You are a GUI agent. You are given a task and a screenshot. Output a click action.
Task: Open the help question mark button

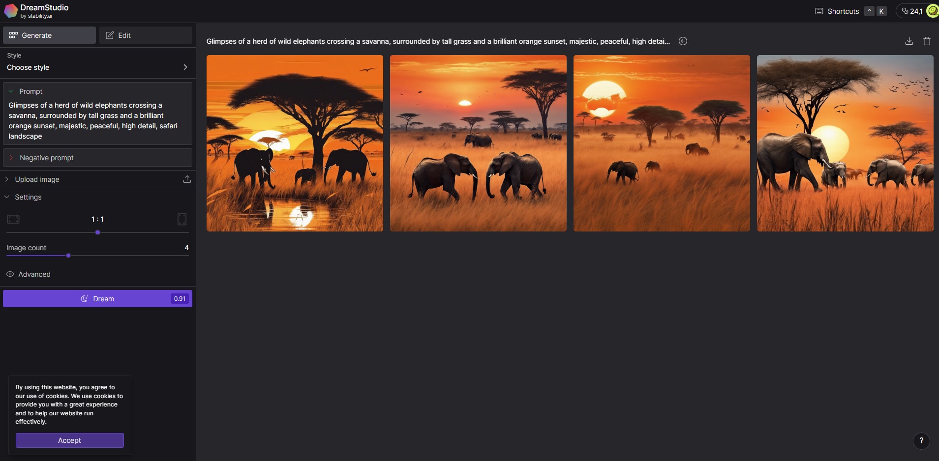(x=921, y=440)
